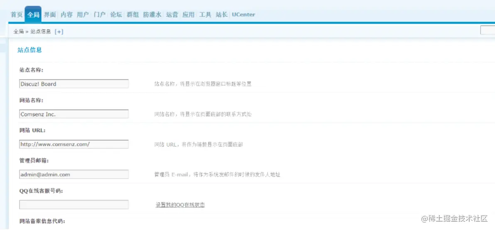Screen dimensions: 495x230
Task: Switch to the 论坛 tab
Action: tap(116, 15)
